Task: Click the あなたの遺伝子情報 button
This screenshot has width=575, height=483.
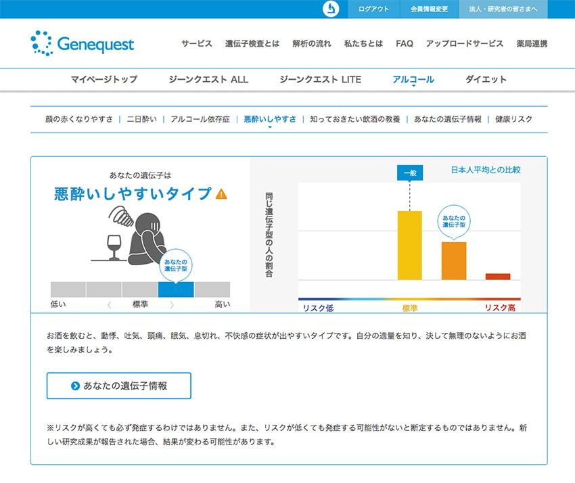Action: pyautogui.click(x=118, y=386)
